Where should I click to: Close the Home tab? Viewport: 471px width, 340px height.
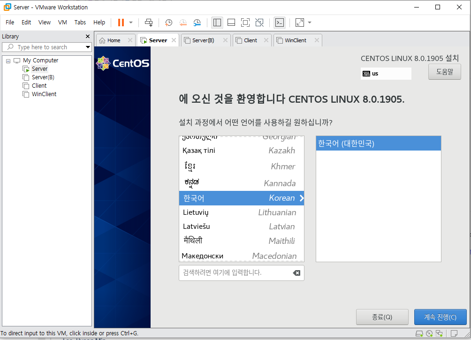coord(130,40)
